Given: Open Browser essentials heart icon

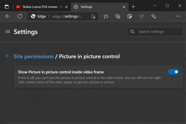Looking at the screenshot, I should pyautogui.click(x=130, y=16).
